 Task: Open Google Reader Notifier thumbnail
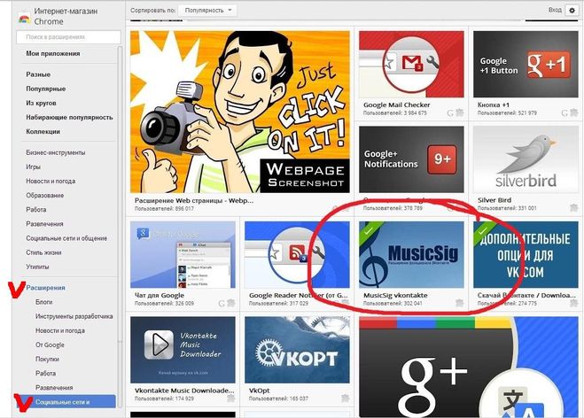[x=297, y=254]
